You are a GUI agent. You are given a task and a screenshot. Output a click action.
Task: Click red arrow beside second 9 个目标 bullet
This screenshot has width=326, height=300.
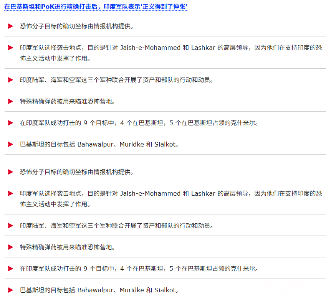pyautogui.click(x=10, y=269)
